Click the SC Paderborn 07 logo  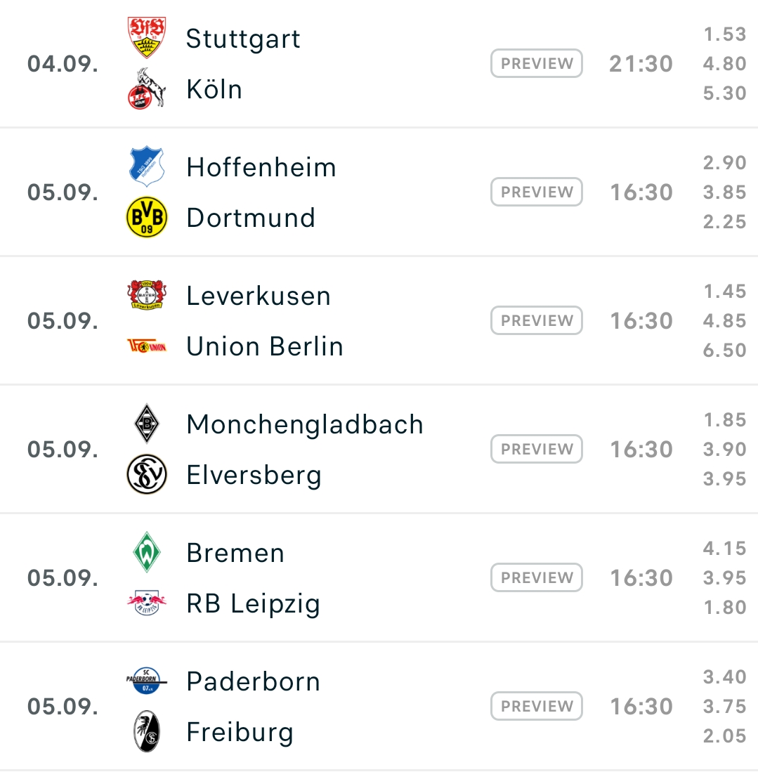coord(147,681)
